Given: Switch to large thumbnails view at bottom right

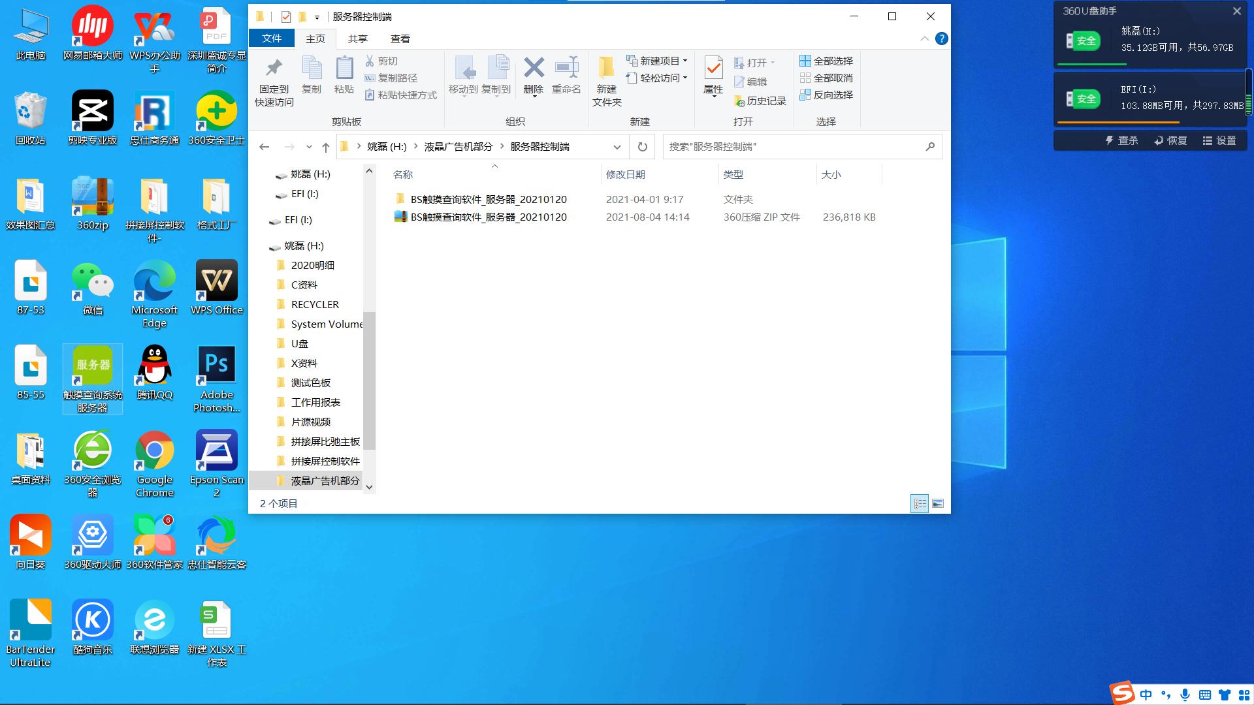Looking at the screenshot, I should (937, 503).
